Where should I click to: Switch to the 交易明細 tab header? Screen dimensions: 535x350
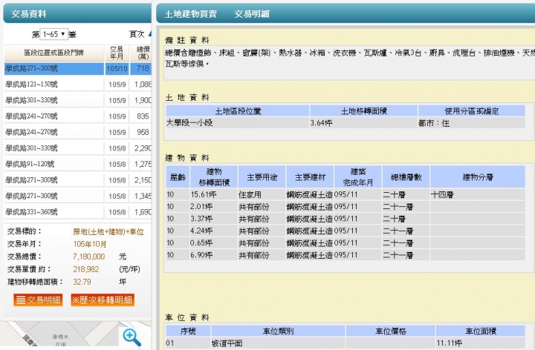tap(252, 14)
